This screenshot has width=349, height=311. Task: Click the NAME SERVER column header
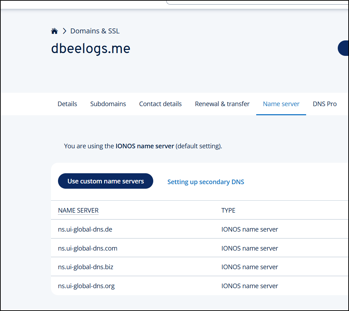click(x=78, y=210)
